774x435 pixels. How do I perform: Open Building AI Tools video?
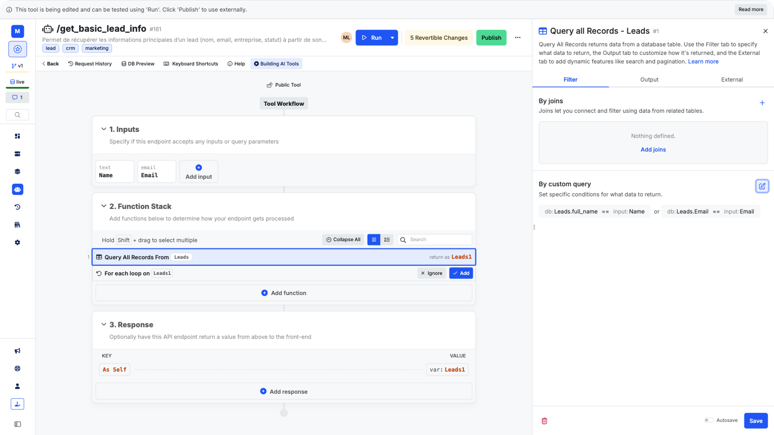tap(276, 64)
